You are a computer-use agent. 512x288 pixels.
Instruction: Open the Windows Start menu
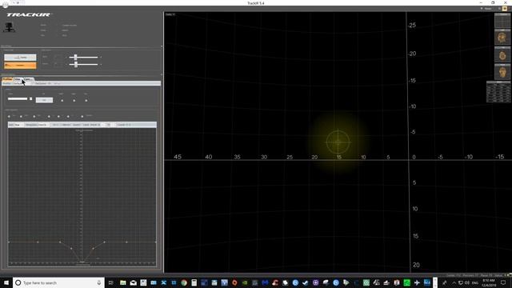click(6, 282)
